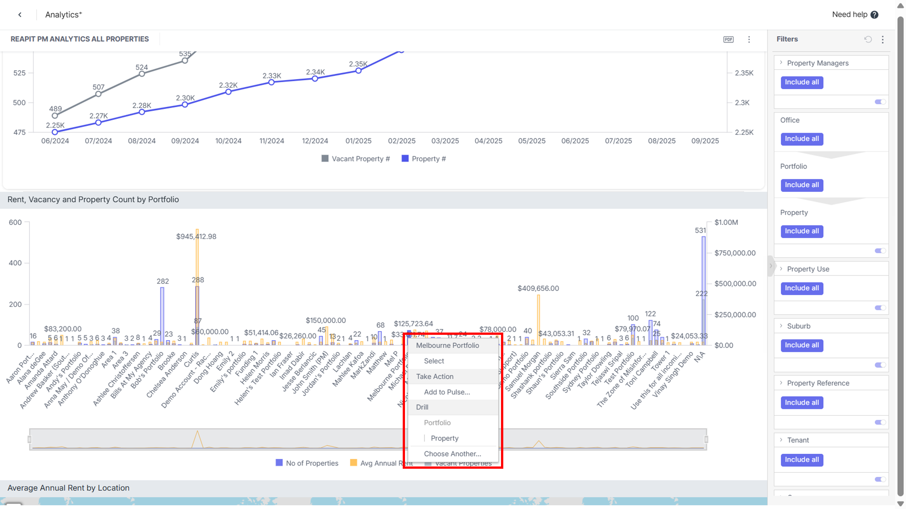Collapse the Filters panel with side arrow

click(771, 266)
